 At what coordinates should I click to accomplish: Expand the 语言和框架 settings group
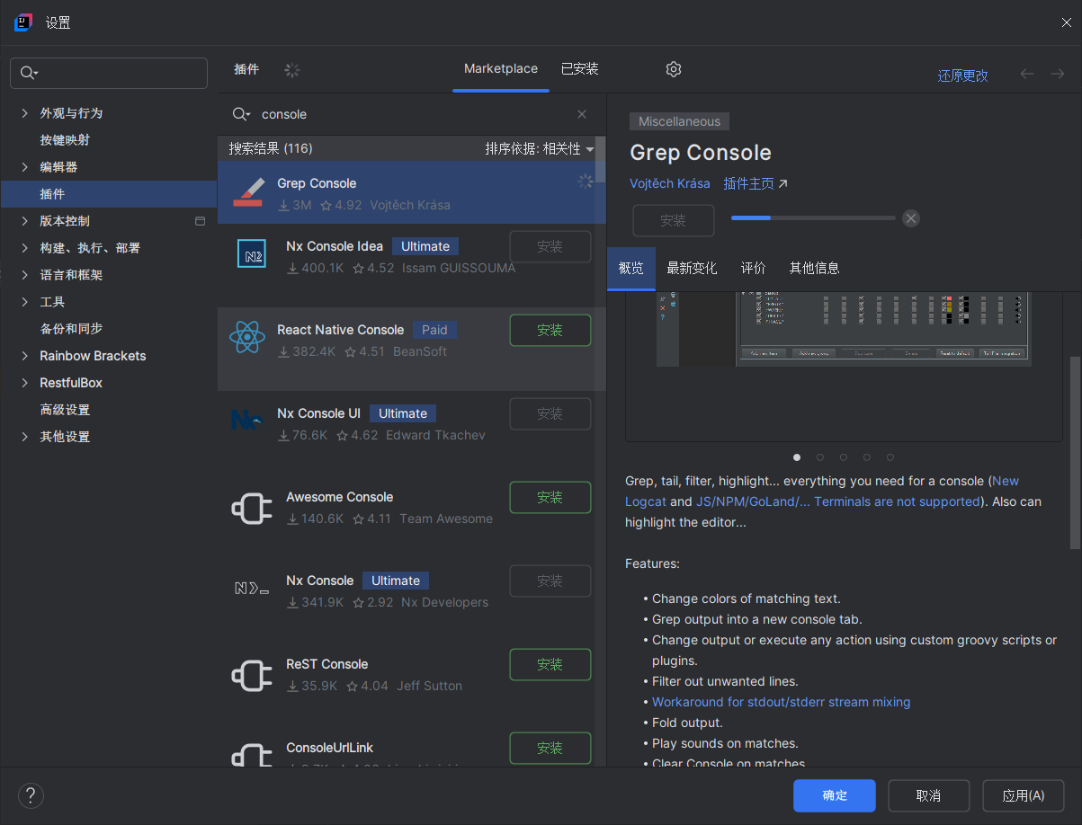(x=24, y=275)
